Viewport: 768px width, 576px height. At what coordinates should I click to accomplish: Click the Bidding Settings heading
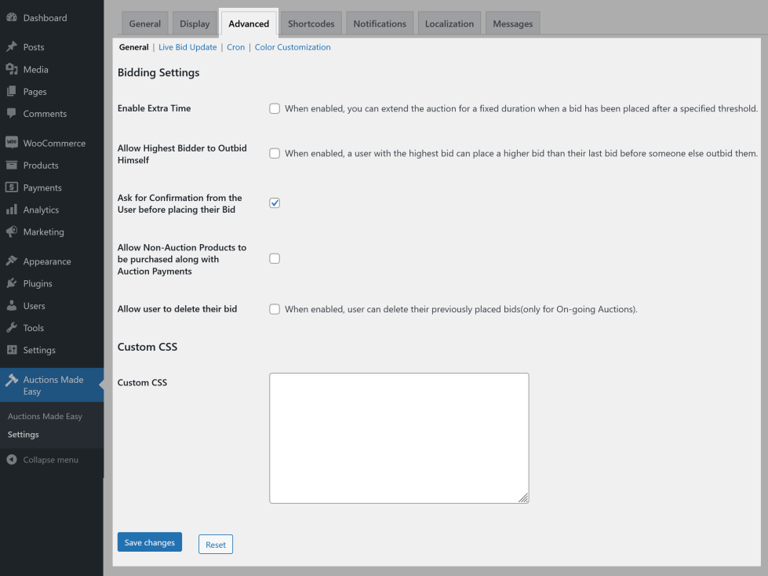(x=158, y=72)
